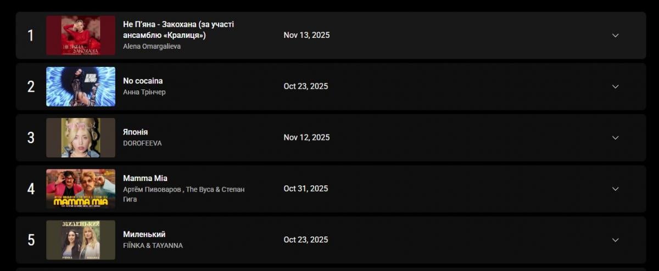Expand the Миленький chart entry chevron
The width and height of the screenshot is (659, 271).
(615, 240)
